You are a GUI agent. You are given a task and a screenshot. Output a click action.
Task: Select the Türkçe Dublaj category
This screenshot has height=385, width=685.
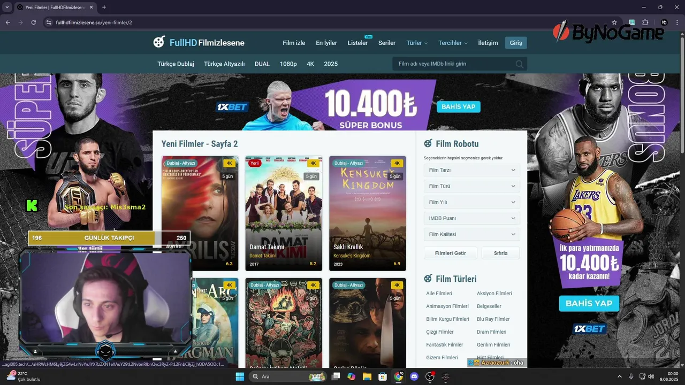click(x=176, y=64)
